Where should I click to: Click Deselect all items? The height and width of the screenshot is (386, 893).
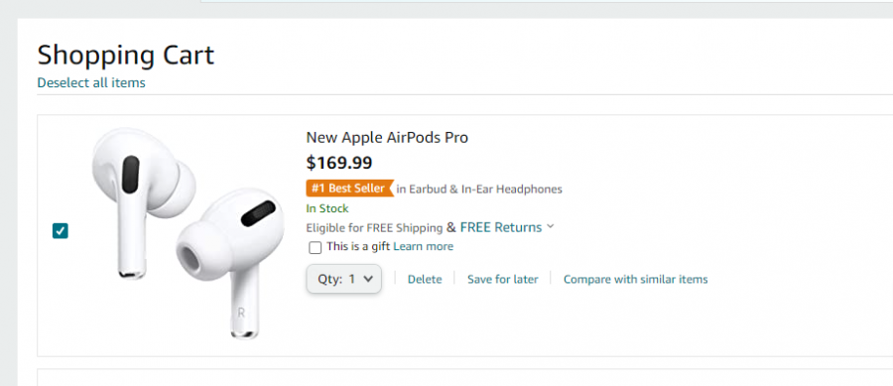(91, 83)
